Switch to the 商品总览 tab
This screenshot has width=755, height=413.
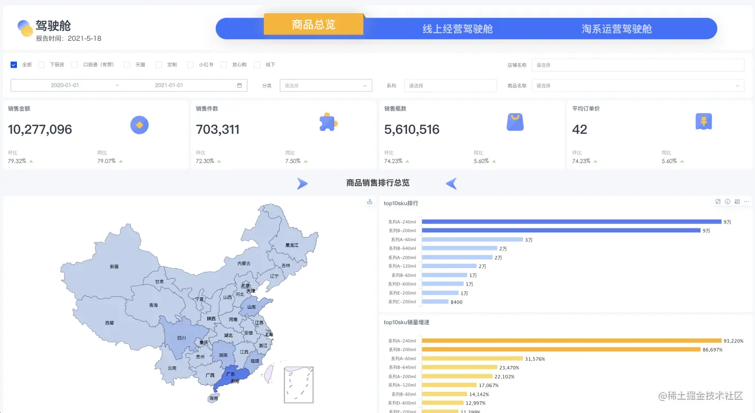(314, 24)
